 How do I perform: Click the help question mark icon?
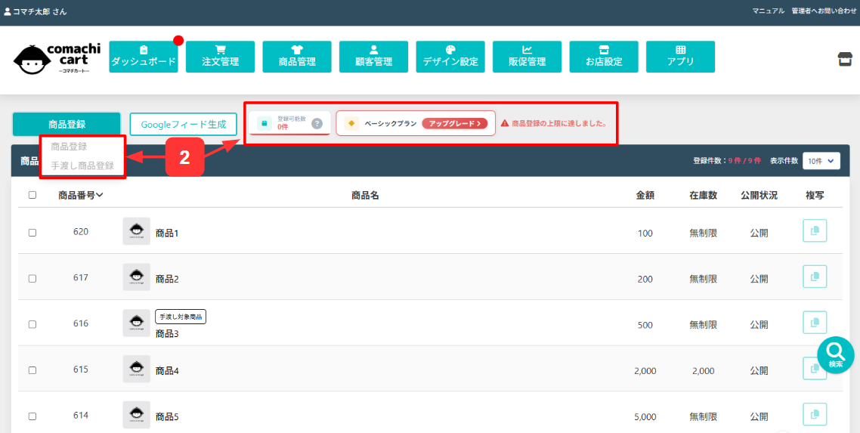pos(317,124)
